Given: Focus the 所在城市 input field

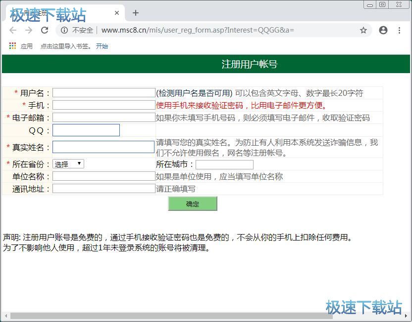Looking at the screenshot, I should (224, 164).
